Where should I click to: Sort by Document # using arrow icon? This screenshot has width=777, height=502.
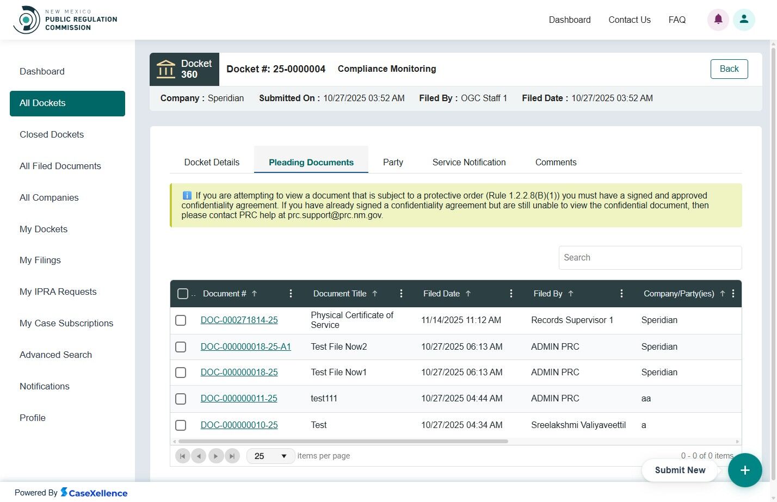[254, 294]
